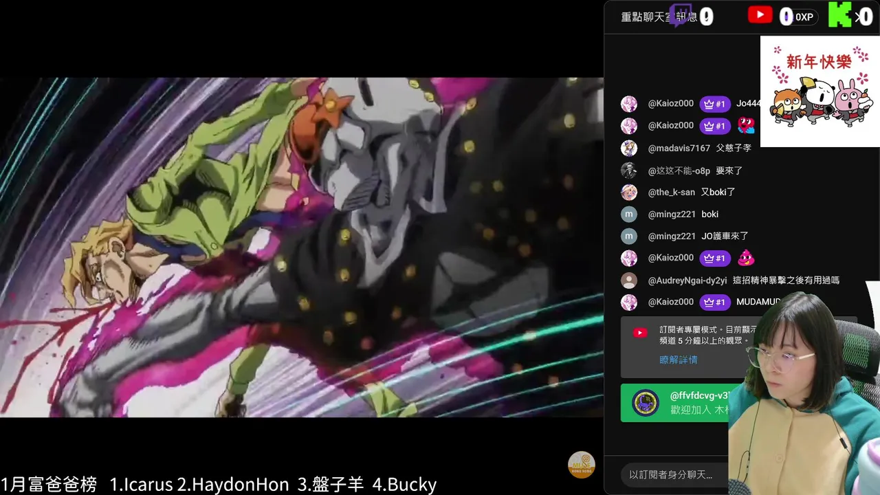The height and width of the screenshot is (495, 880).
Task: Click username @madavis7167
Action: pyautogui.click(x=679, y=148)
